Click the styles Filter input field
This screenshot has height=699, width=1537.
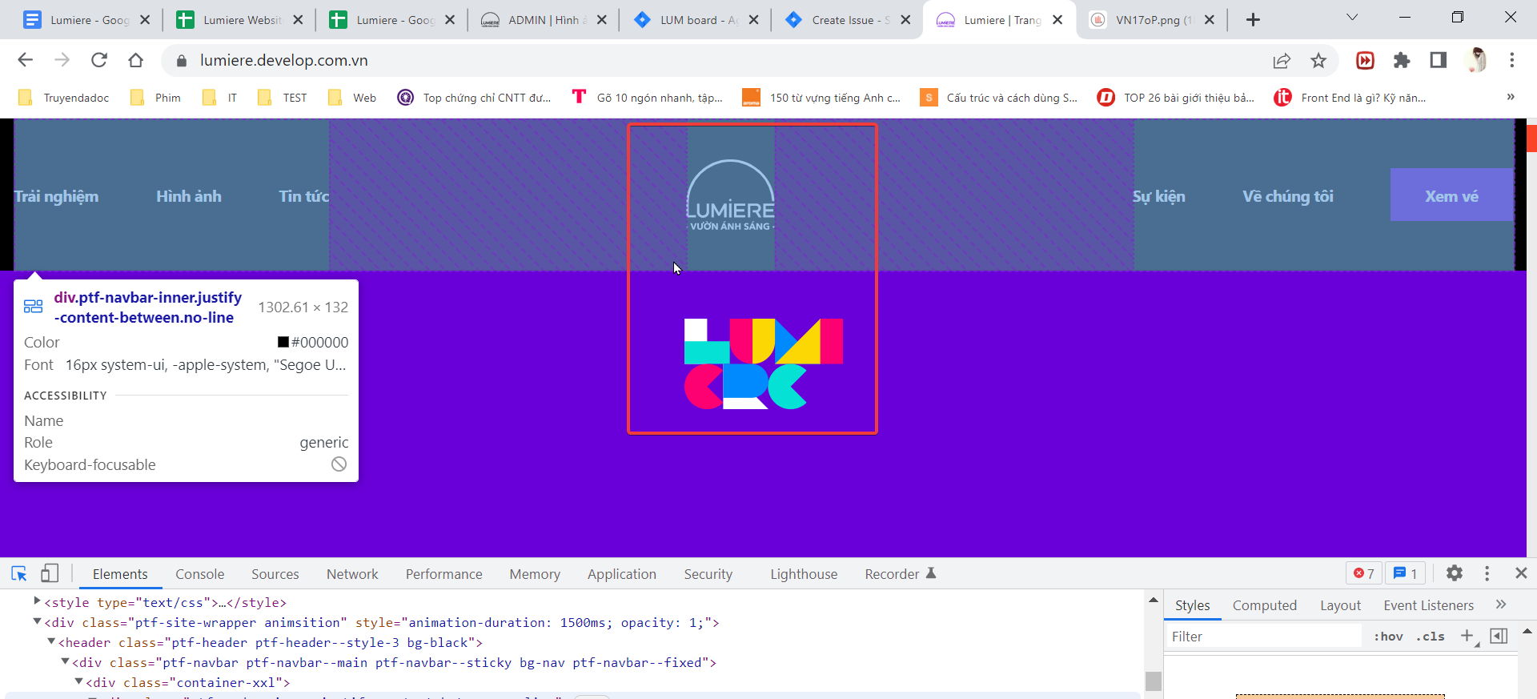[x=1263, y=637]
